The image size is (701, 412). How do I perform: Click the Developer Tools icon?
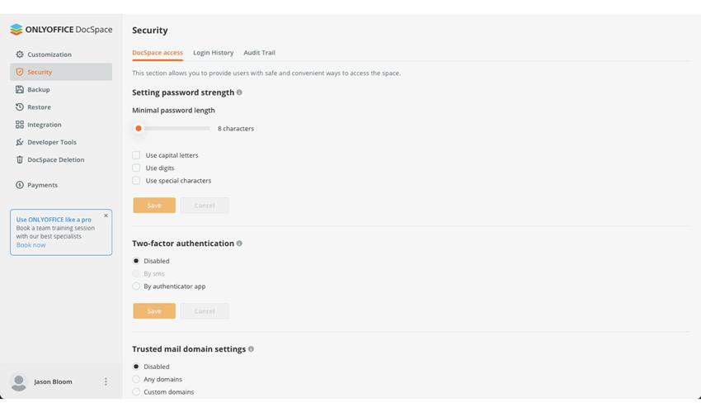pos(20,142)
